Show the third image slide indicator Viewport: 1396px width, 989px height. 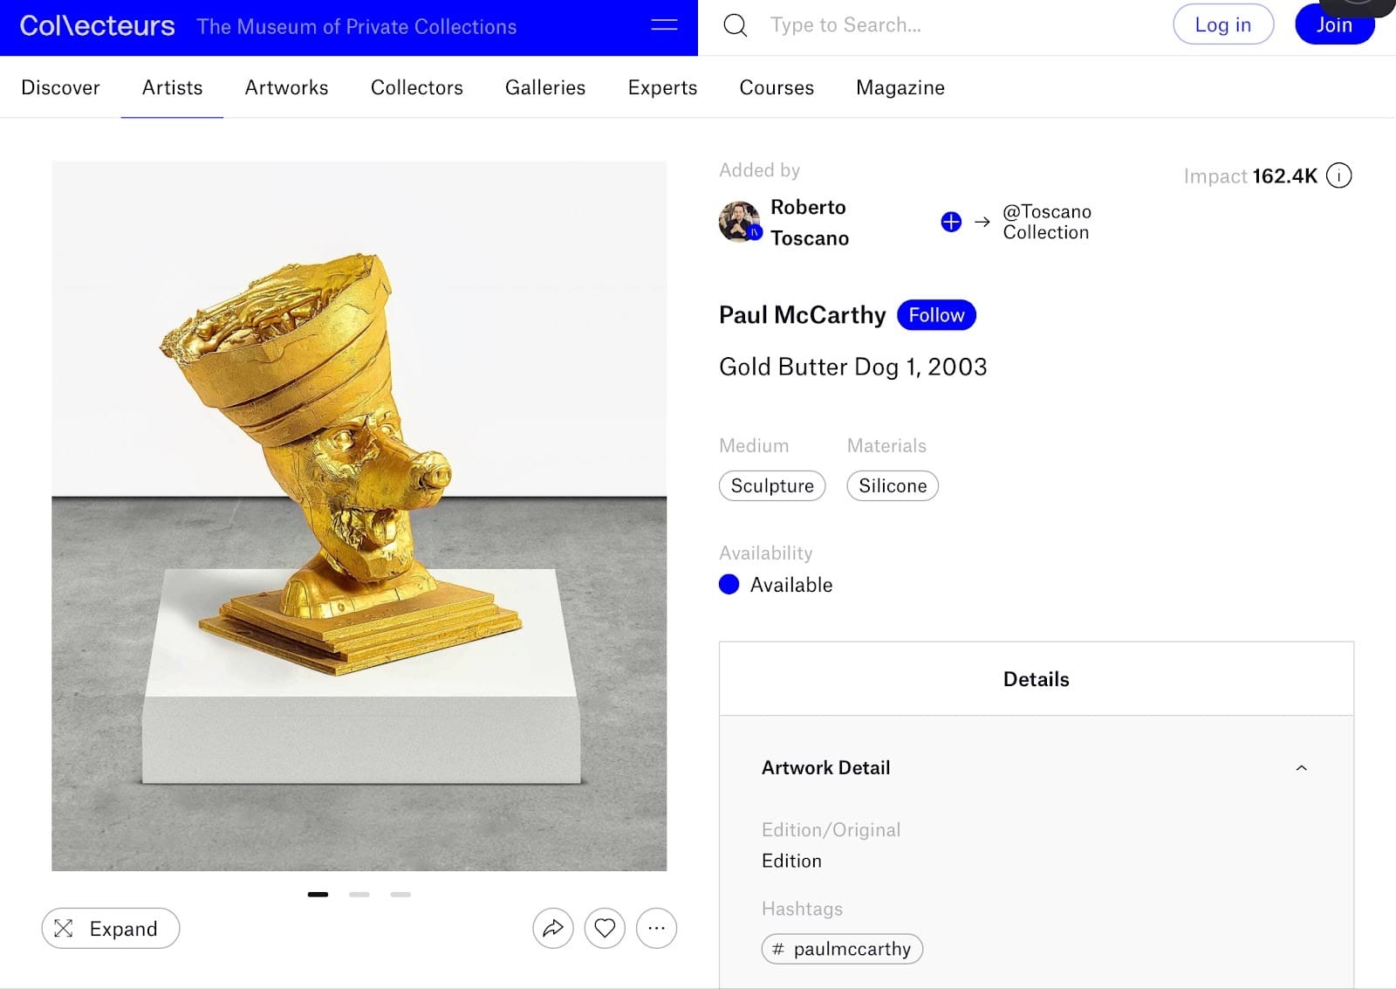(400, 894)
